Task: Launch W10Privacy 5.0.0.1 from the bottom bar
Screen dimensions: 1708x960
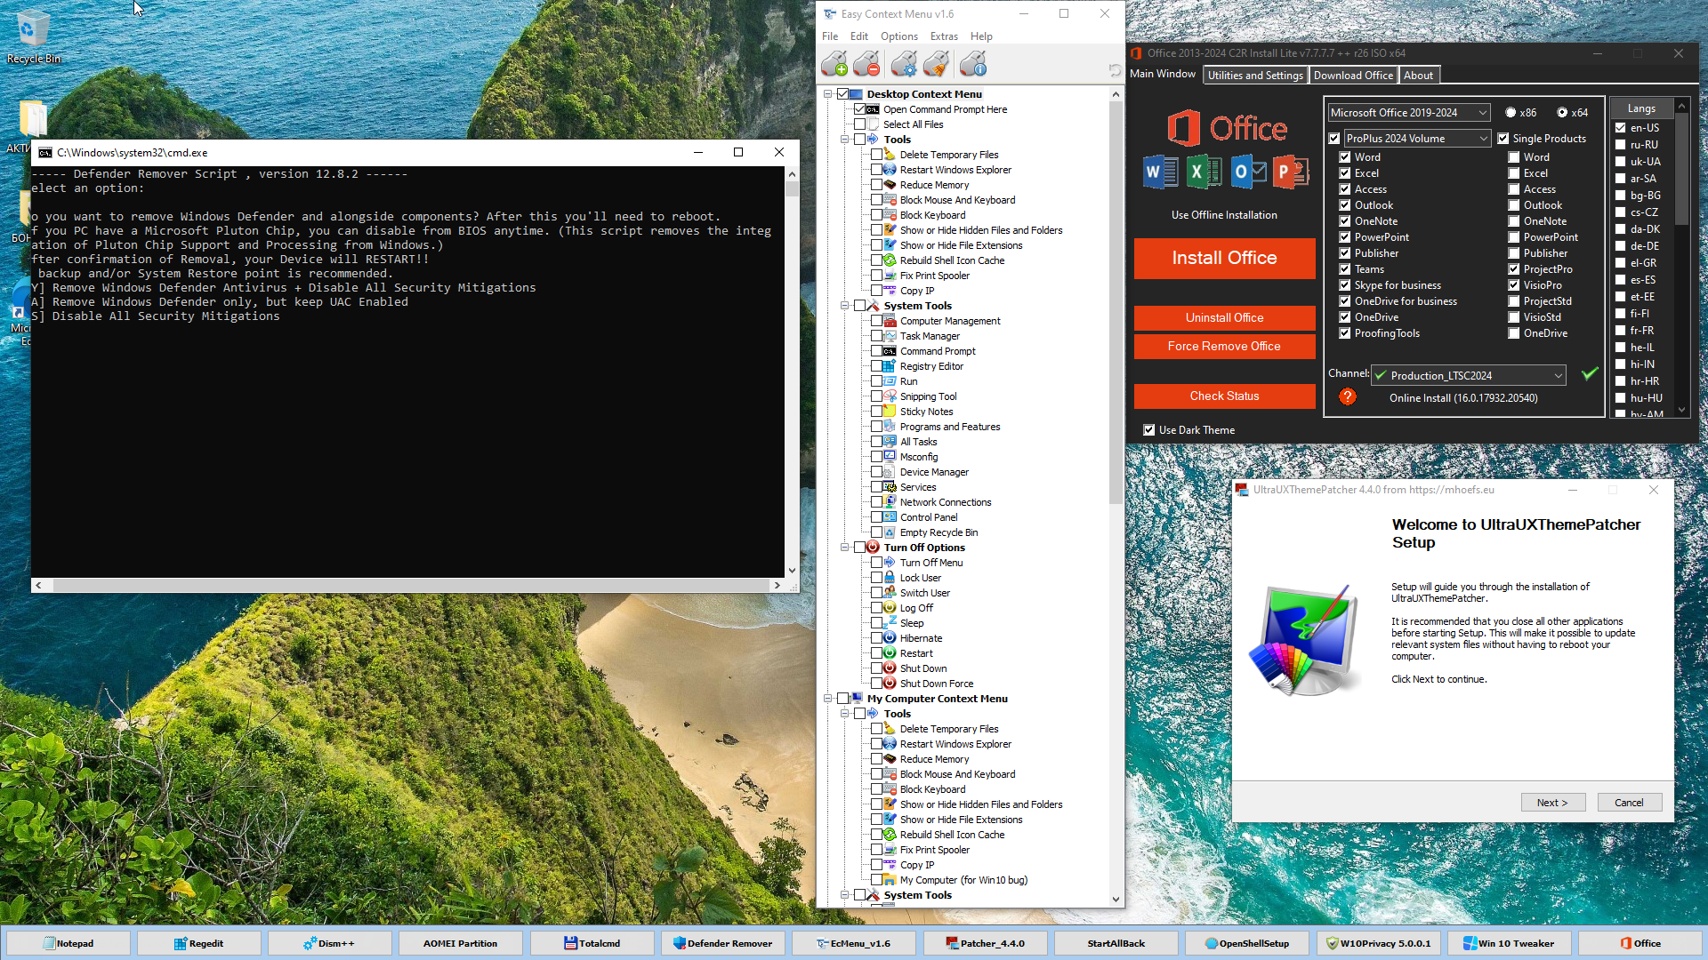Action: coord(1378,943)
